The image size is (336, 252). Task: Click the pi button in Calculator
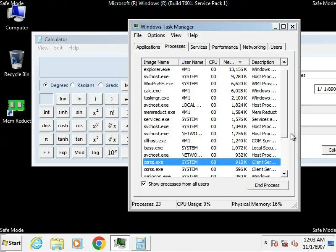pos(46,139)
